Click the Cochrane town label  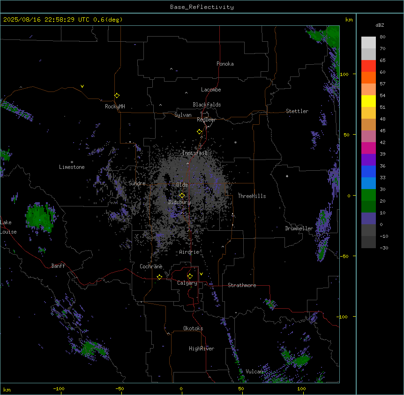coord(151,266)
